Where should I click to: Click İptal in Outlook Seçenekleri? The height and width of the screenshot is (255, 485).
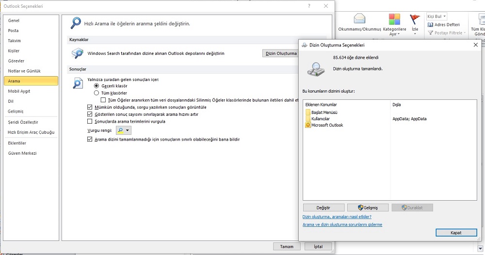(x=318, y=246)
